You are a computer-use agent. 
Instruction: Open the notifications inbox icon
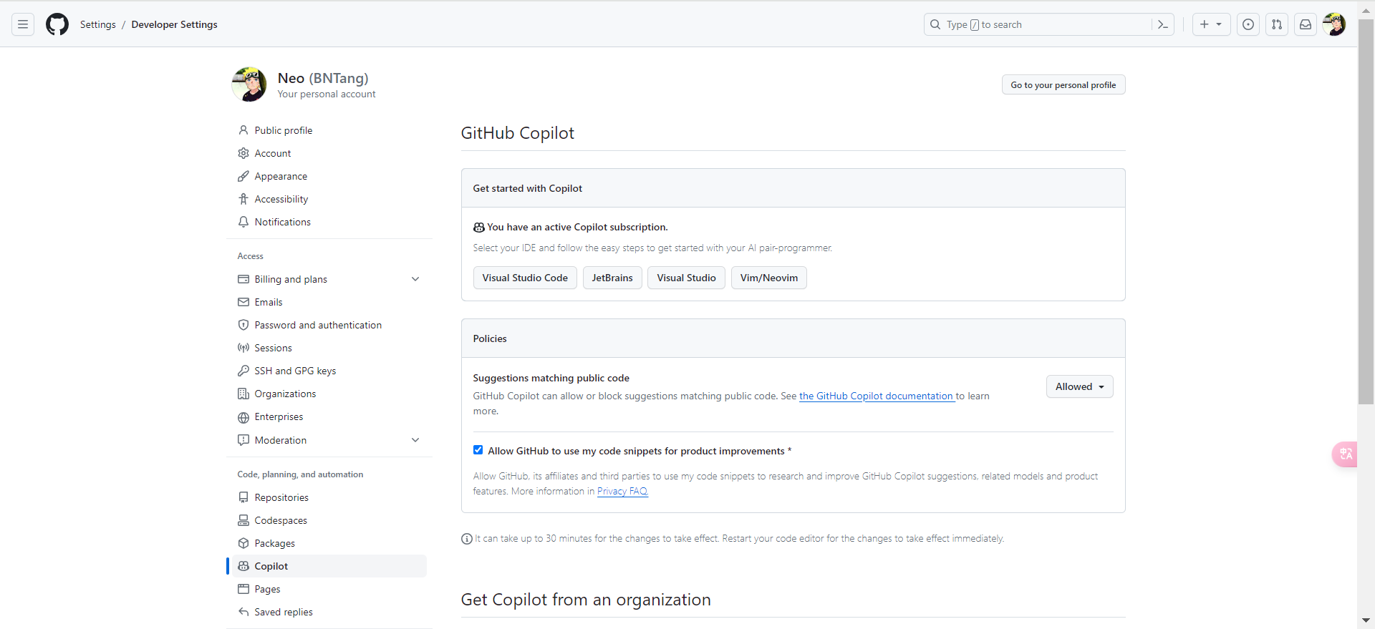(1306, 24)
